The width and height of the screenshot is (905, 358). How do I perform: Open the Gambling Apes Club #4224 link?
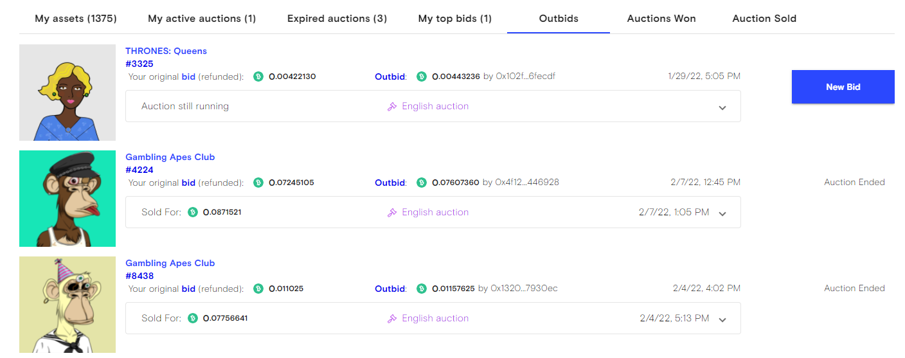(170, 163)
